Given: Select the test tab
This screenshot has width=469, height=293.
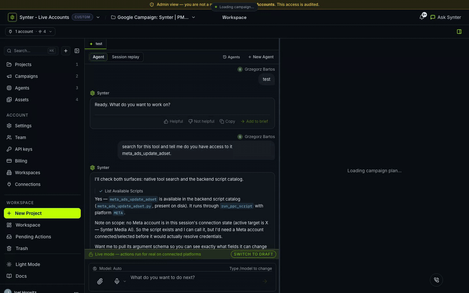Looking at the screenshot, I should tap(96, 44).
